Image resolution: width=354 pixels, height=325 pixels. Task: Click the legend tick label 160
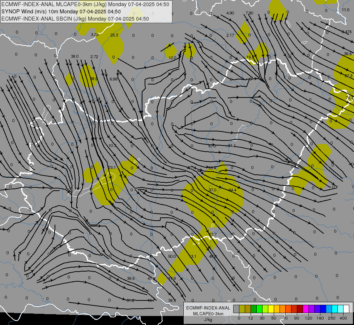[x=320, y=318]
